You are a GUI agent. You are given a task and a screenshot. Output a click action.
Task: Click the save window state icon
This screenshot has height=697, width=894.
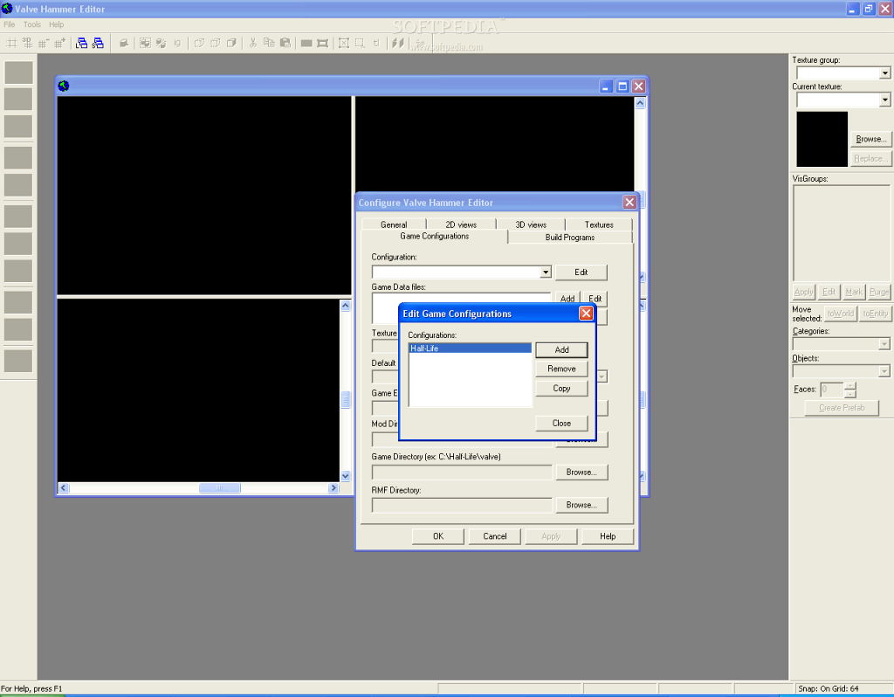(x=98, y=43)
